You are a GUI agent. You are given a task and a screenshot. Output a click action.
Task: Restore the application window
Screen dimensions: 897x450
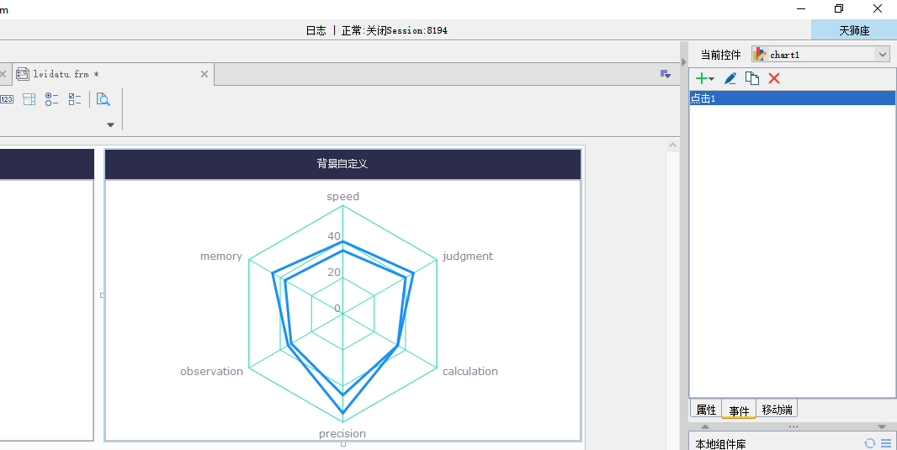[839, 8]
